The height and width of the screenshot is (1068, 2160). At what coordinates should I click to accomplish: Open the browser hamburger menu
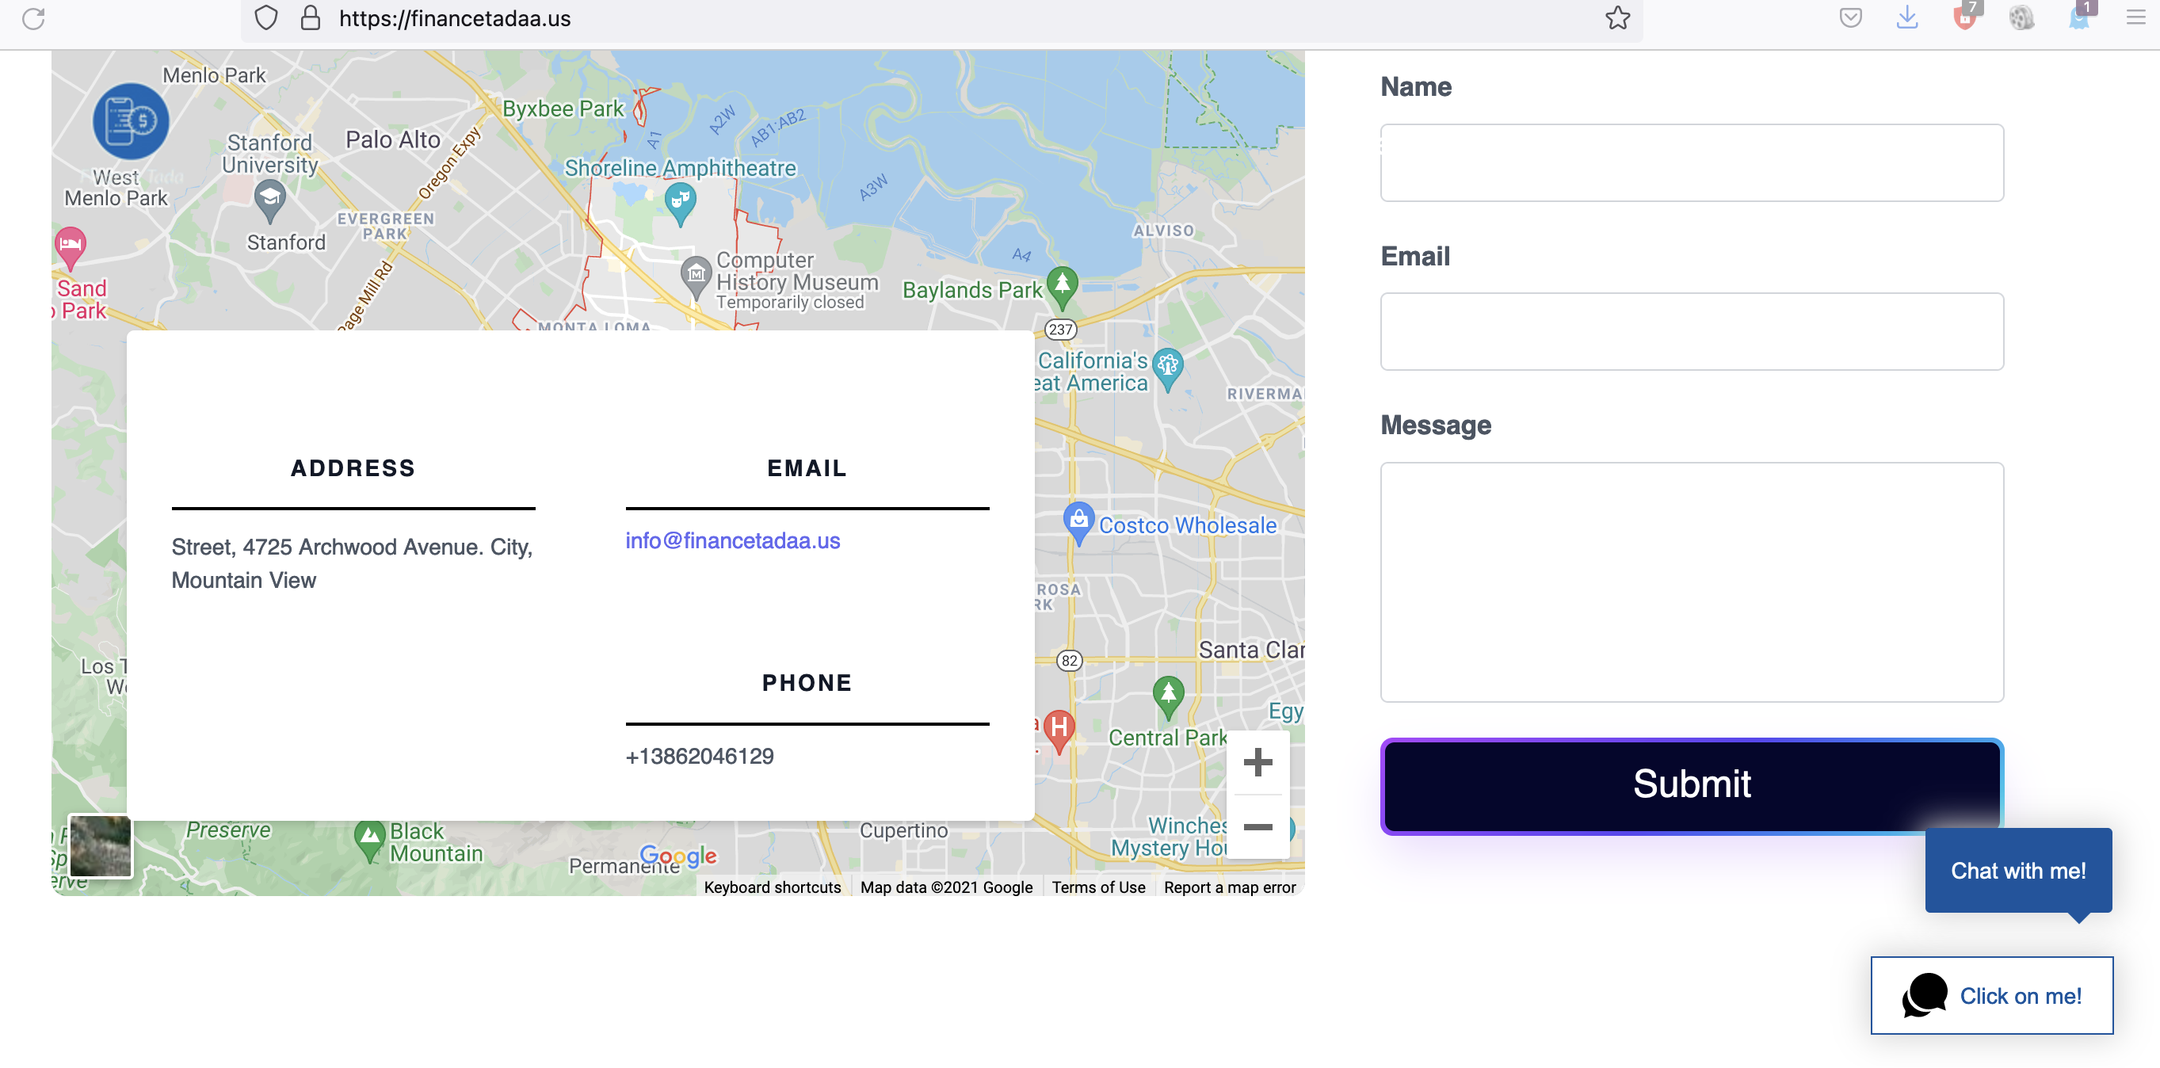click(2135, 17)
